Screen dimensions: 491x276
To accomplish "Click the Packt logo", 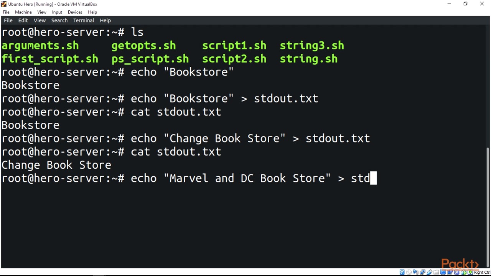I will pos(460,263).
